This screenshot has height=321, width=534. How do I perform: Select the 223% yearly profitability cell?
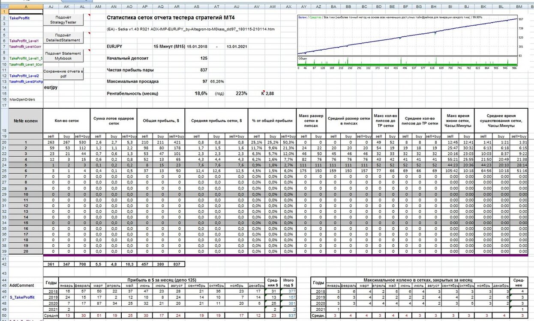click(237, 93)
